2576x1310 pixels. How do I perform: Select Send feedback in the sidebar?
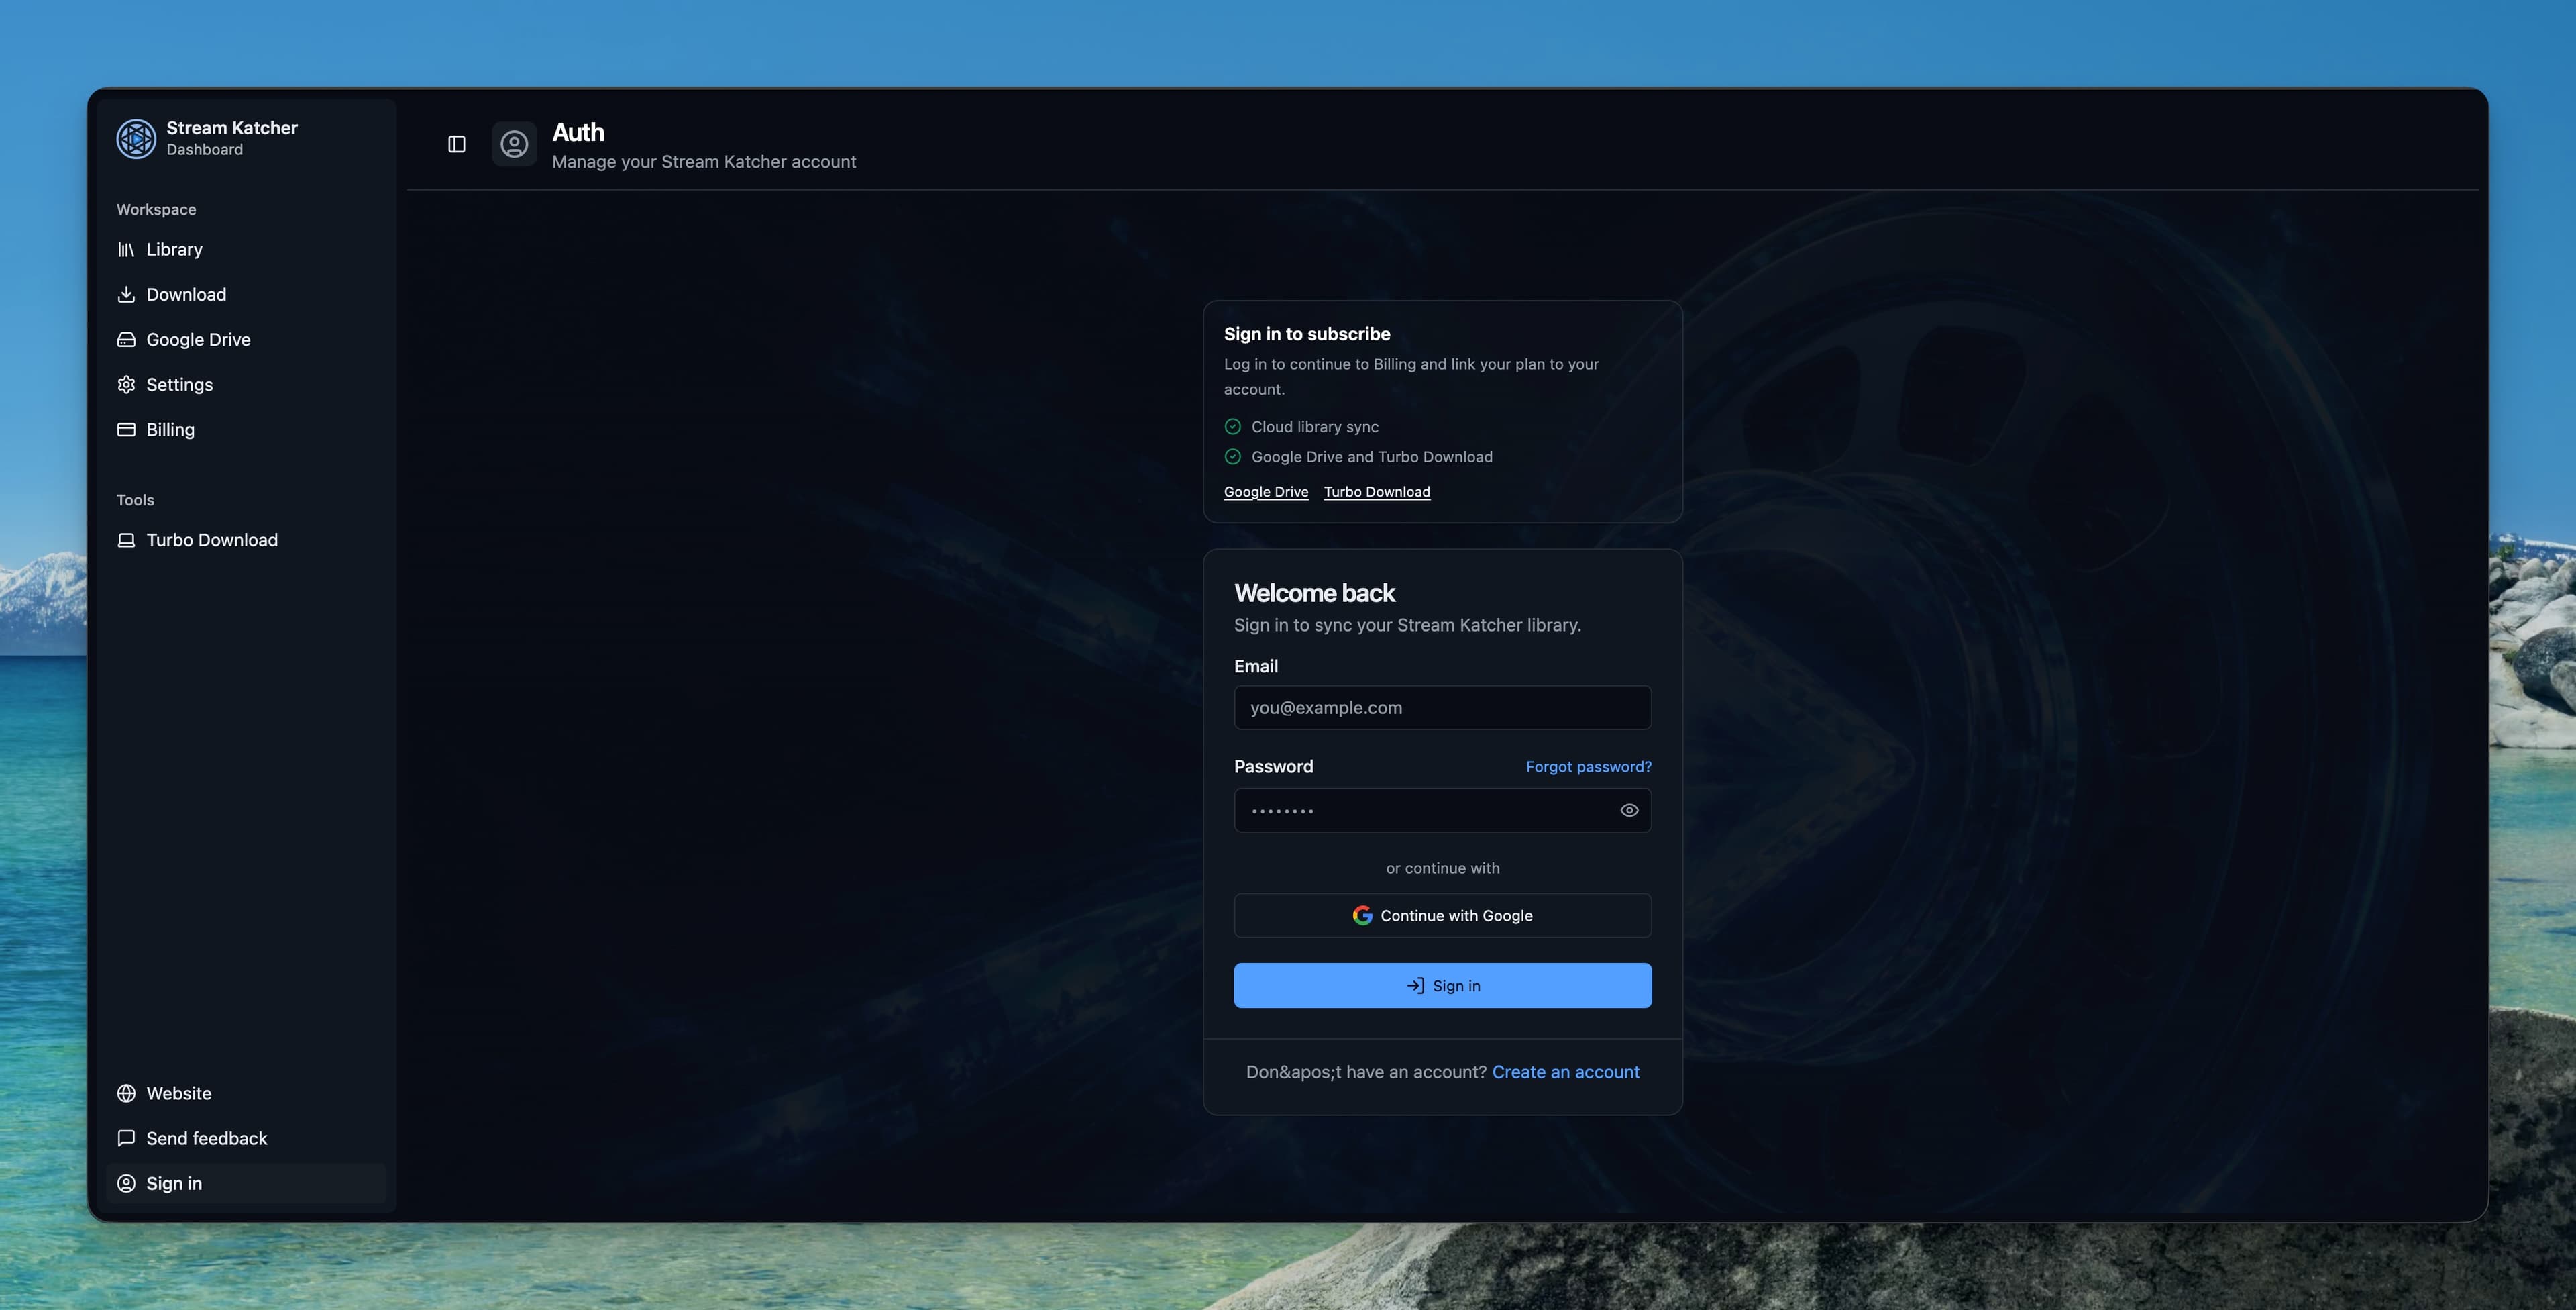[x=246, y=1138]
